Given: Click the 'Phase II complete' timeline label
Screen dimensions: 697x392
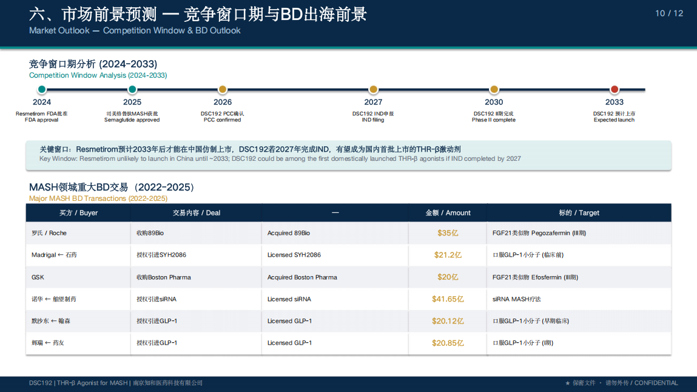Looking at the screenshot, I should point(494,120).
